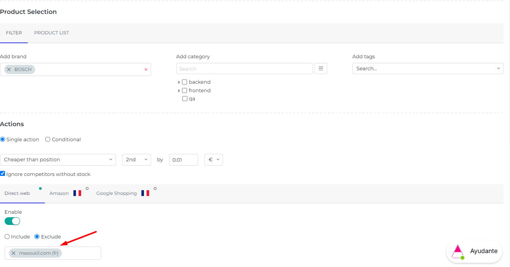Screen dimensions: 510x267
Task: Open the Ayudante helper widget
Action: click(x=474, y=251)
